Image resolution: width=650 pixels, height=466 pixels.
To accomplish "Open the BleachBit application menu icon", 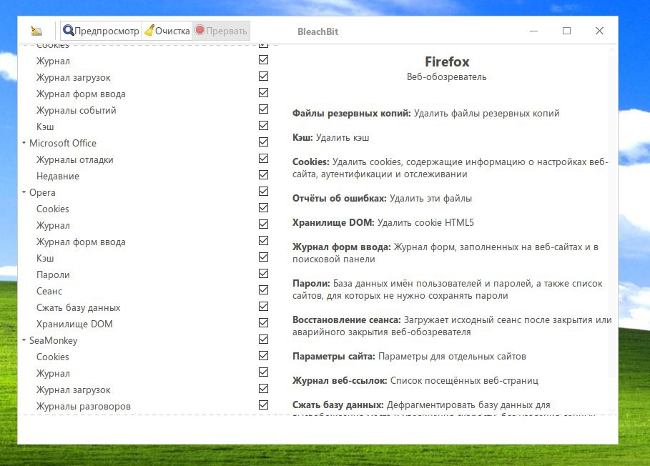I will tap(36, 31).
